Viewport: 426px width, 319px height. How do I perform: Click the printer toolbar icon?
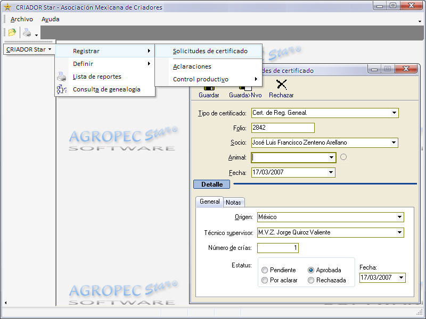[x=27, y=32]
